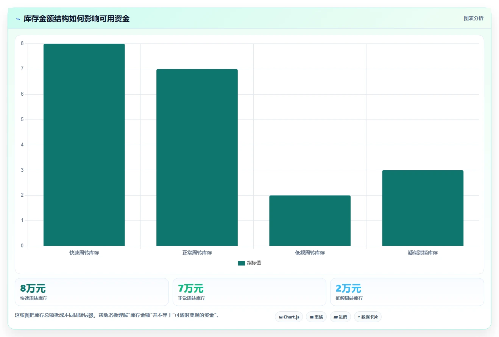Click the y-axis value 8
The image size is (499, 337).
tap(22, 43)
